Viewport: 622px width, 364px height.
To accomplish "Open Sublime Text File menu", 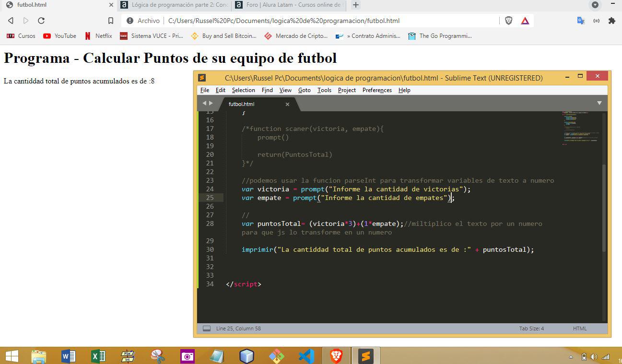I will (205, 90).
